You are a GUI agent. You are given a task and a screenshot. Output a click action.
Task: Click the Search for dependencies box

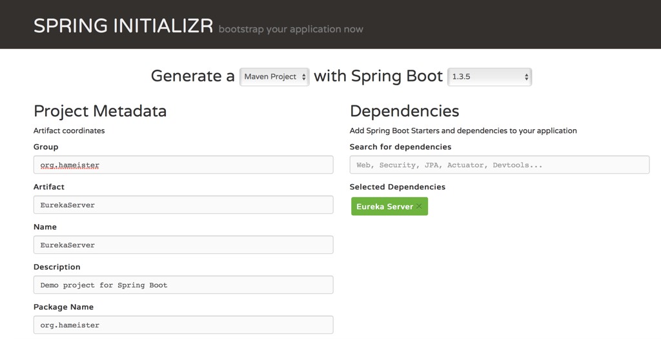(499, 165)
